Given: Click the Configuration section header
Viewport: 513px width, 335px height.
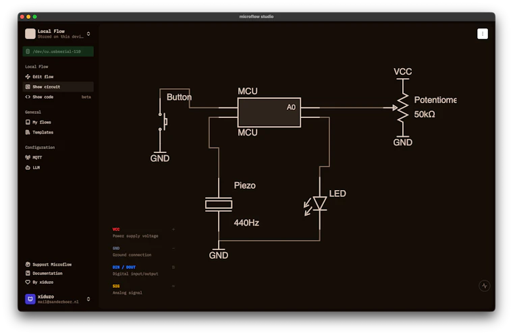Looking at the screenshot, I should tap(40, 148).
